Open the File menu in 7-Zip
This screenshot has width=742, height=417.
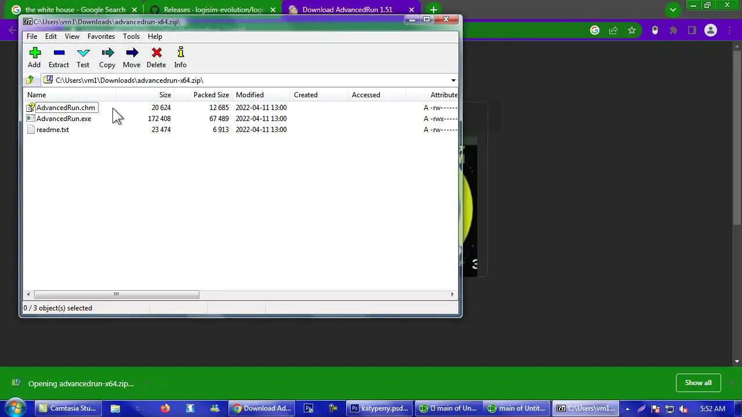pyautogui.click(x=32, y=36)
